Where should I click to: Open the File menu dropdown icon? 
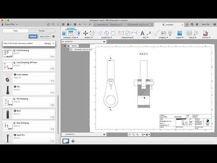(x=69, y=24)
